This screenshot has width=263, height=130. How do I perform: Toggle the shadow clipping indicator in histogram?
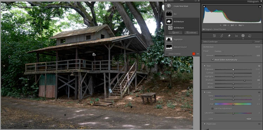point(204,7)
